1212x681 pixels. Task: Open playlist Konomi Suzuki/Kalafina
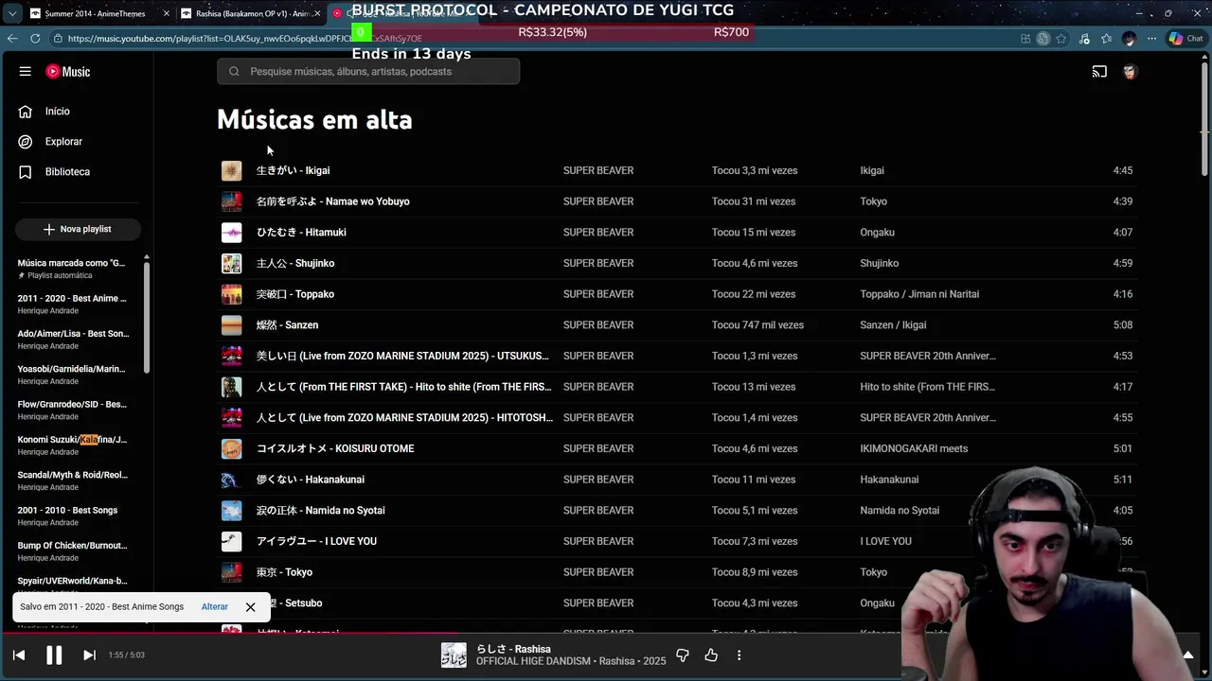(x=74, y=445)
